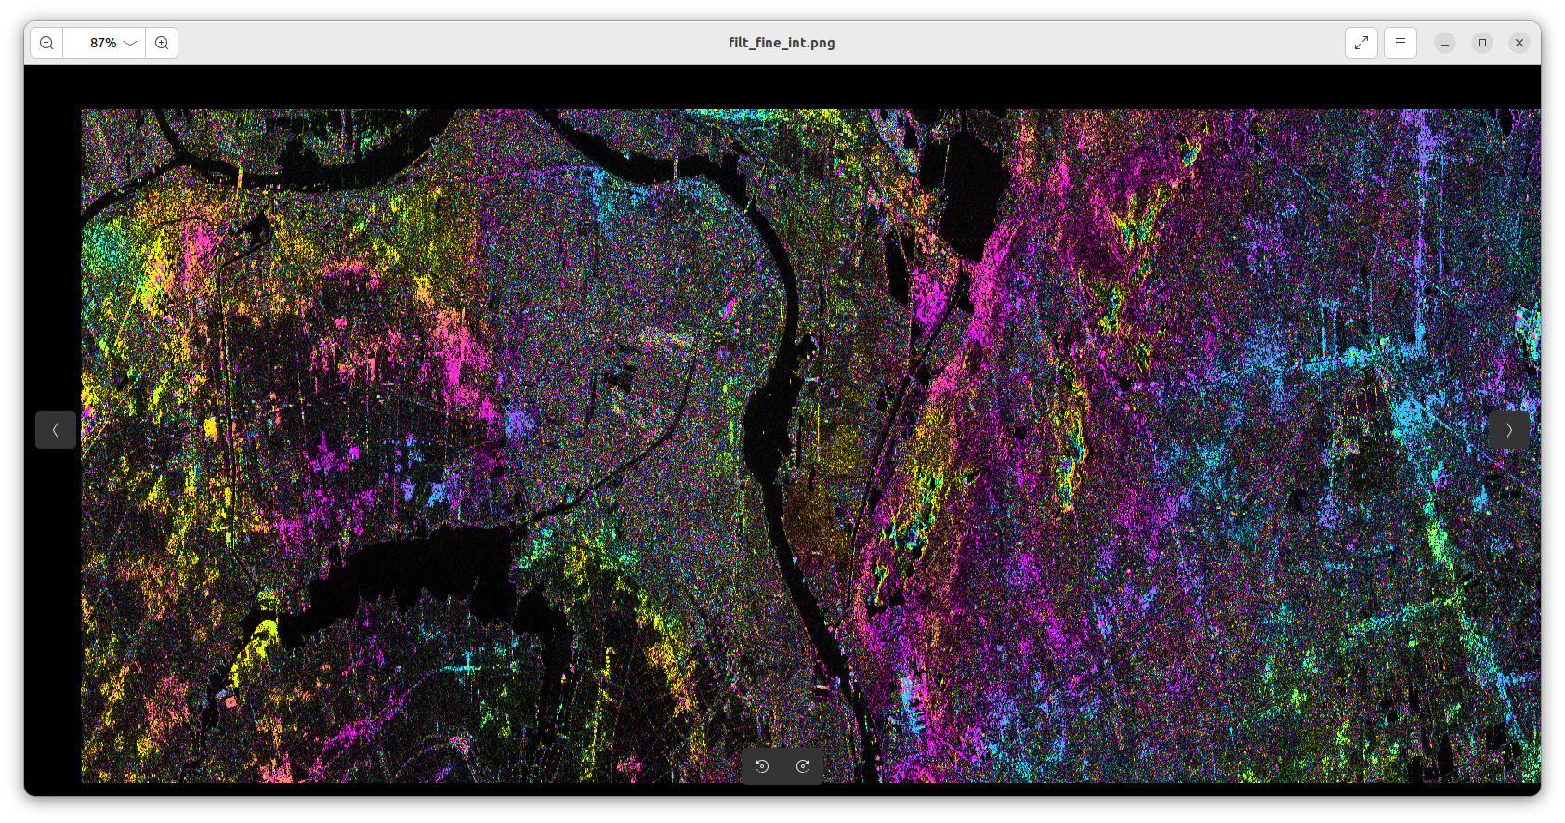Open the 87% zoom level dropdown
The width and height of the screenshot is (1565, 823).
(104, 43)
